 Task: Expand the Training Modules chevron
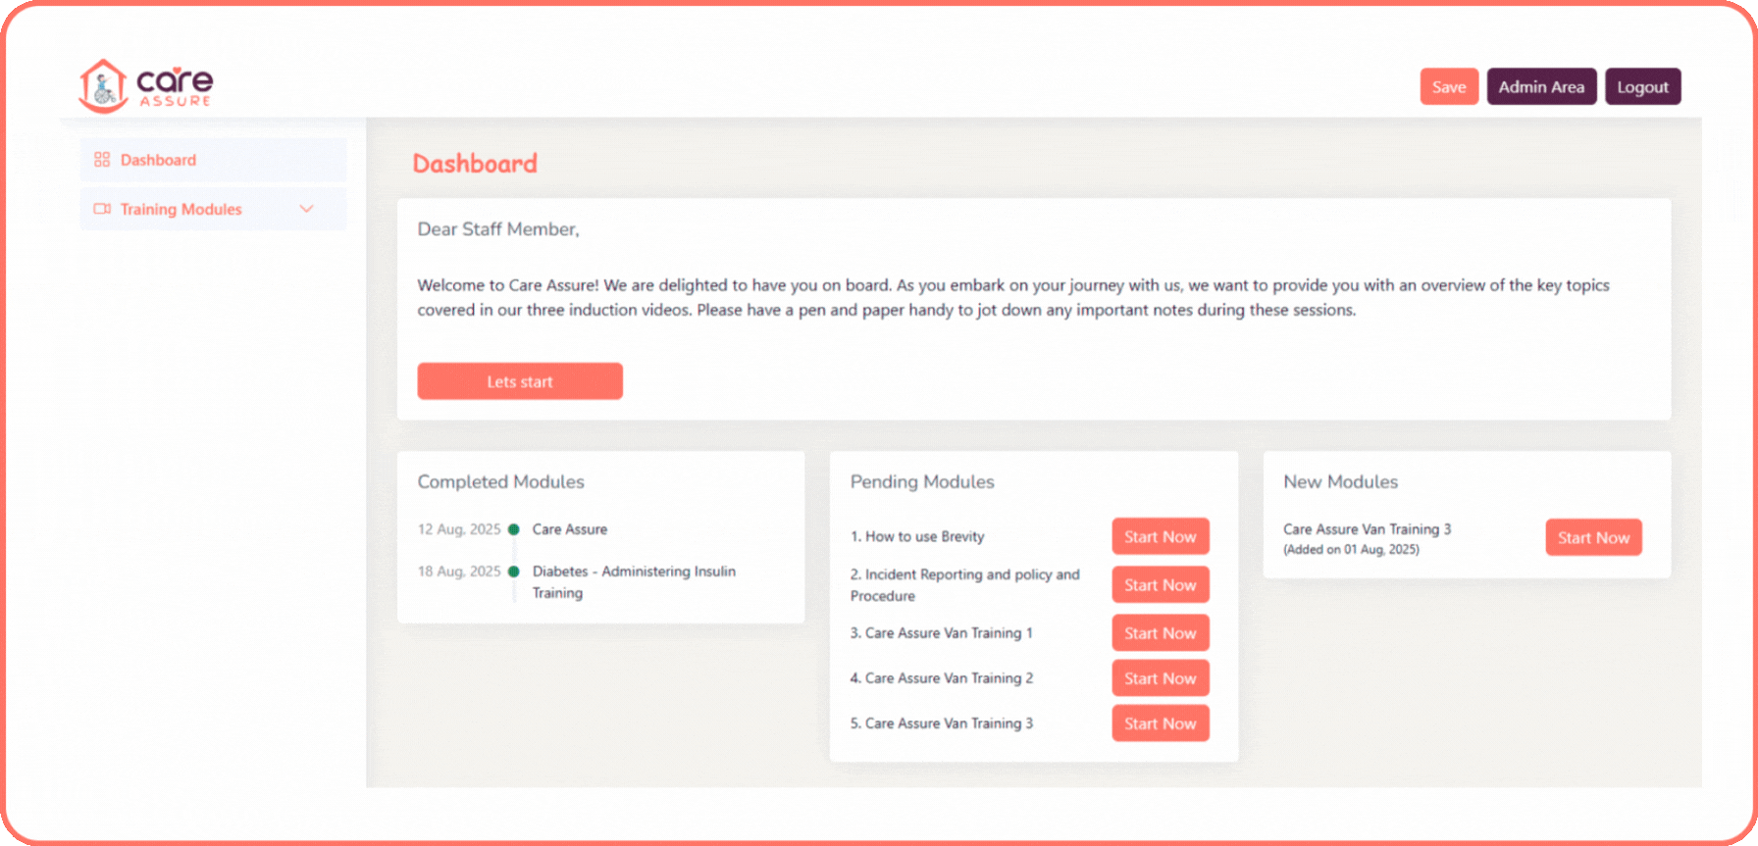pyautogui.click(x=306, y=209)
